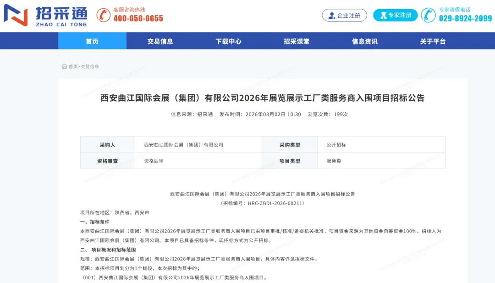
Task: Open 招采课堂 navigation tab
Action: tap(297, 41)
